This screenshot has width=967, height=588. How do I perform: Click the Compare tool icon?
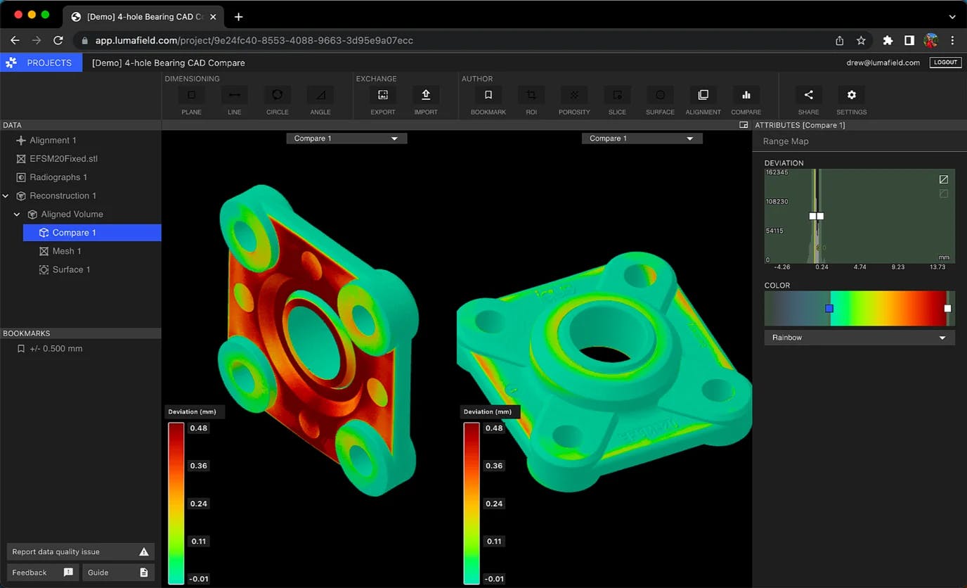[x=746, y=96]
